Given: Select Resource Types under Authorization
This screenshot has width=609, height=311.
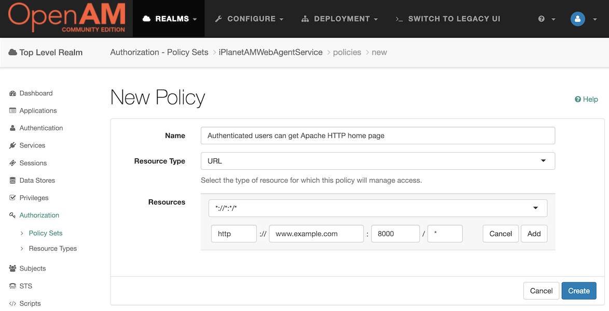Looking at the screenshot, I should click(x=53, y=248).
